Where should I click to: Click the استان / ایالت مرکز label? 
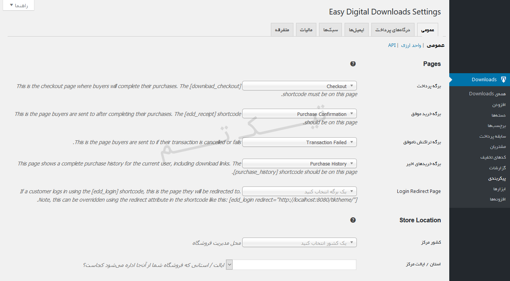(423, 264)
